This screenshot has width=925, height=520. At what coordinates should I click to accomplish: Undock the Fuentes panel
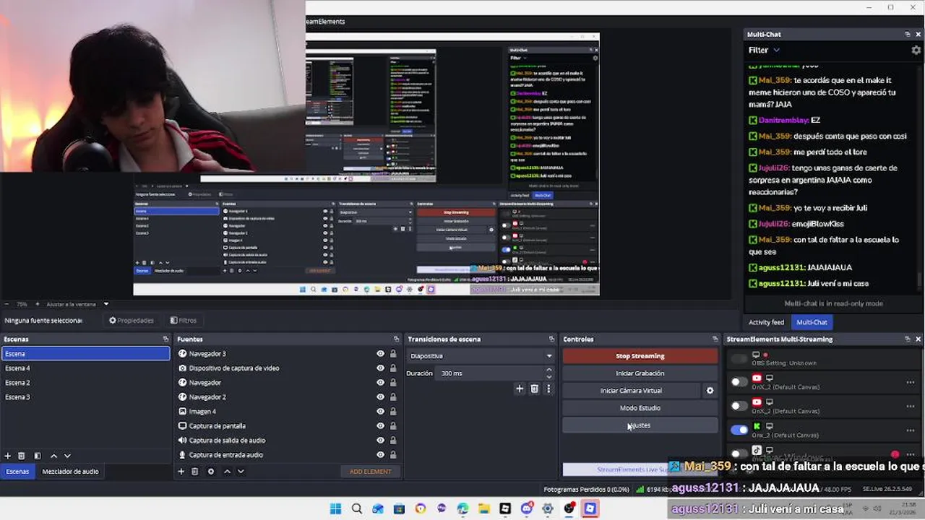click(x=396, y=339)
